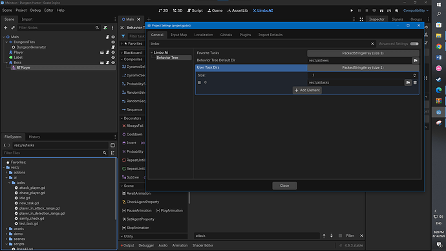
Task: Go back in FileSystem path history
Action: (x=5, y=146)
